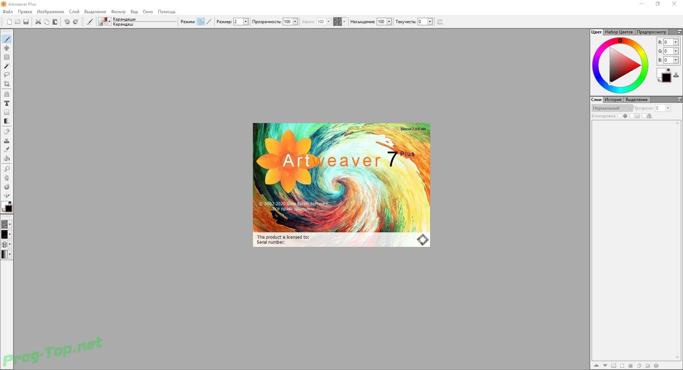Toggle straight line stroke mode
Screen dimensions: 683x370
pos(209,22)
